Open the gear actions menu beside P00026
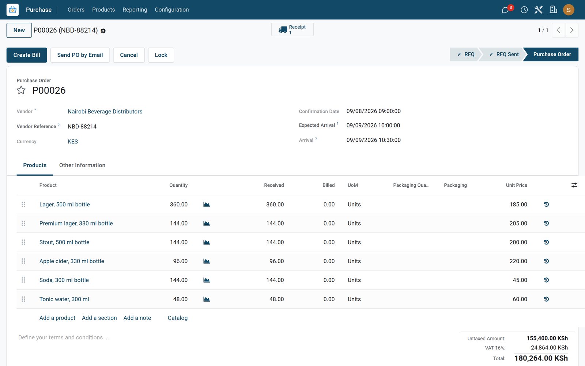 click(103, 31)
